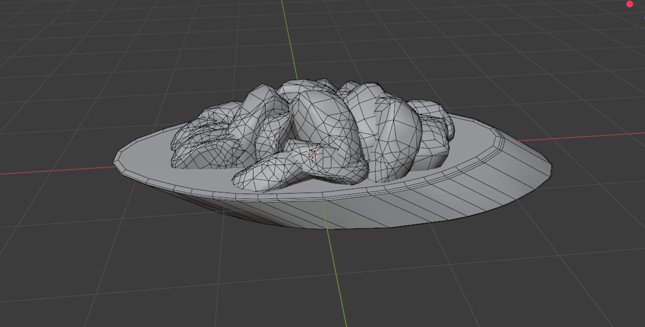Click the empty grid floor to deselect
The height and width of the screenshot is (327, 645).
pyautogui.click(x=134, y=268)
